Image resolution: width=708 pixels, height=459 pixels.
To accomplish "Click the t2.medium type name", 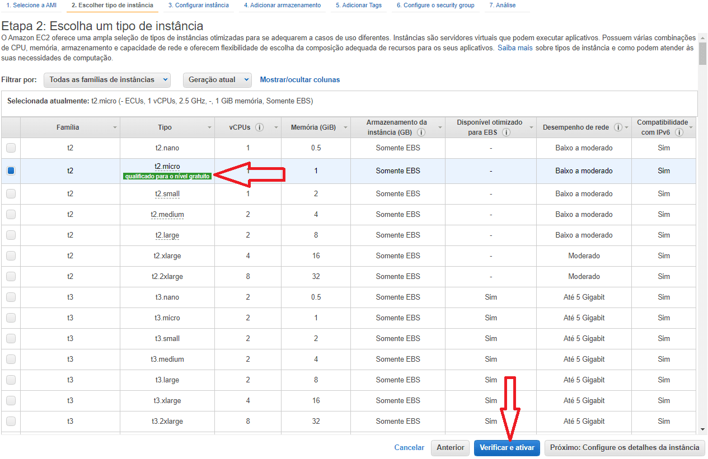I will 167,215.
